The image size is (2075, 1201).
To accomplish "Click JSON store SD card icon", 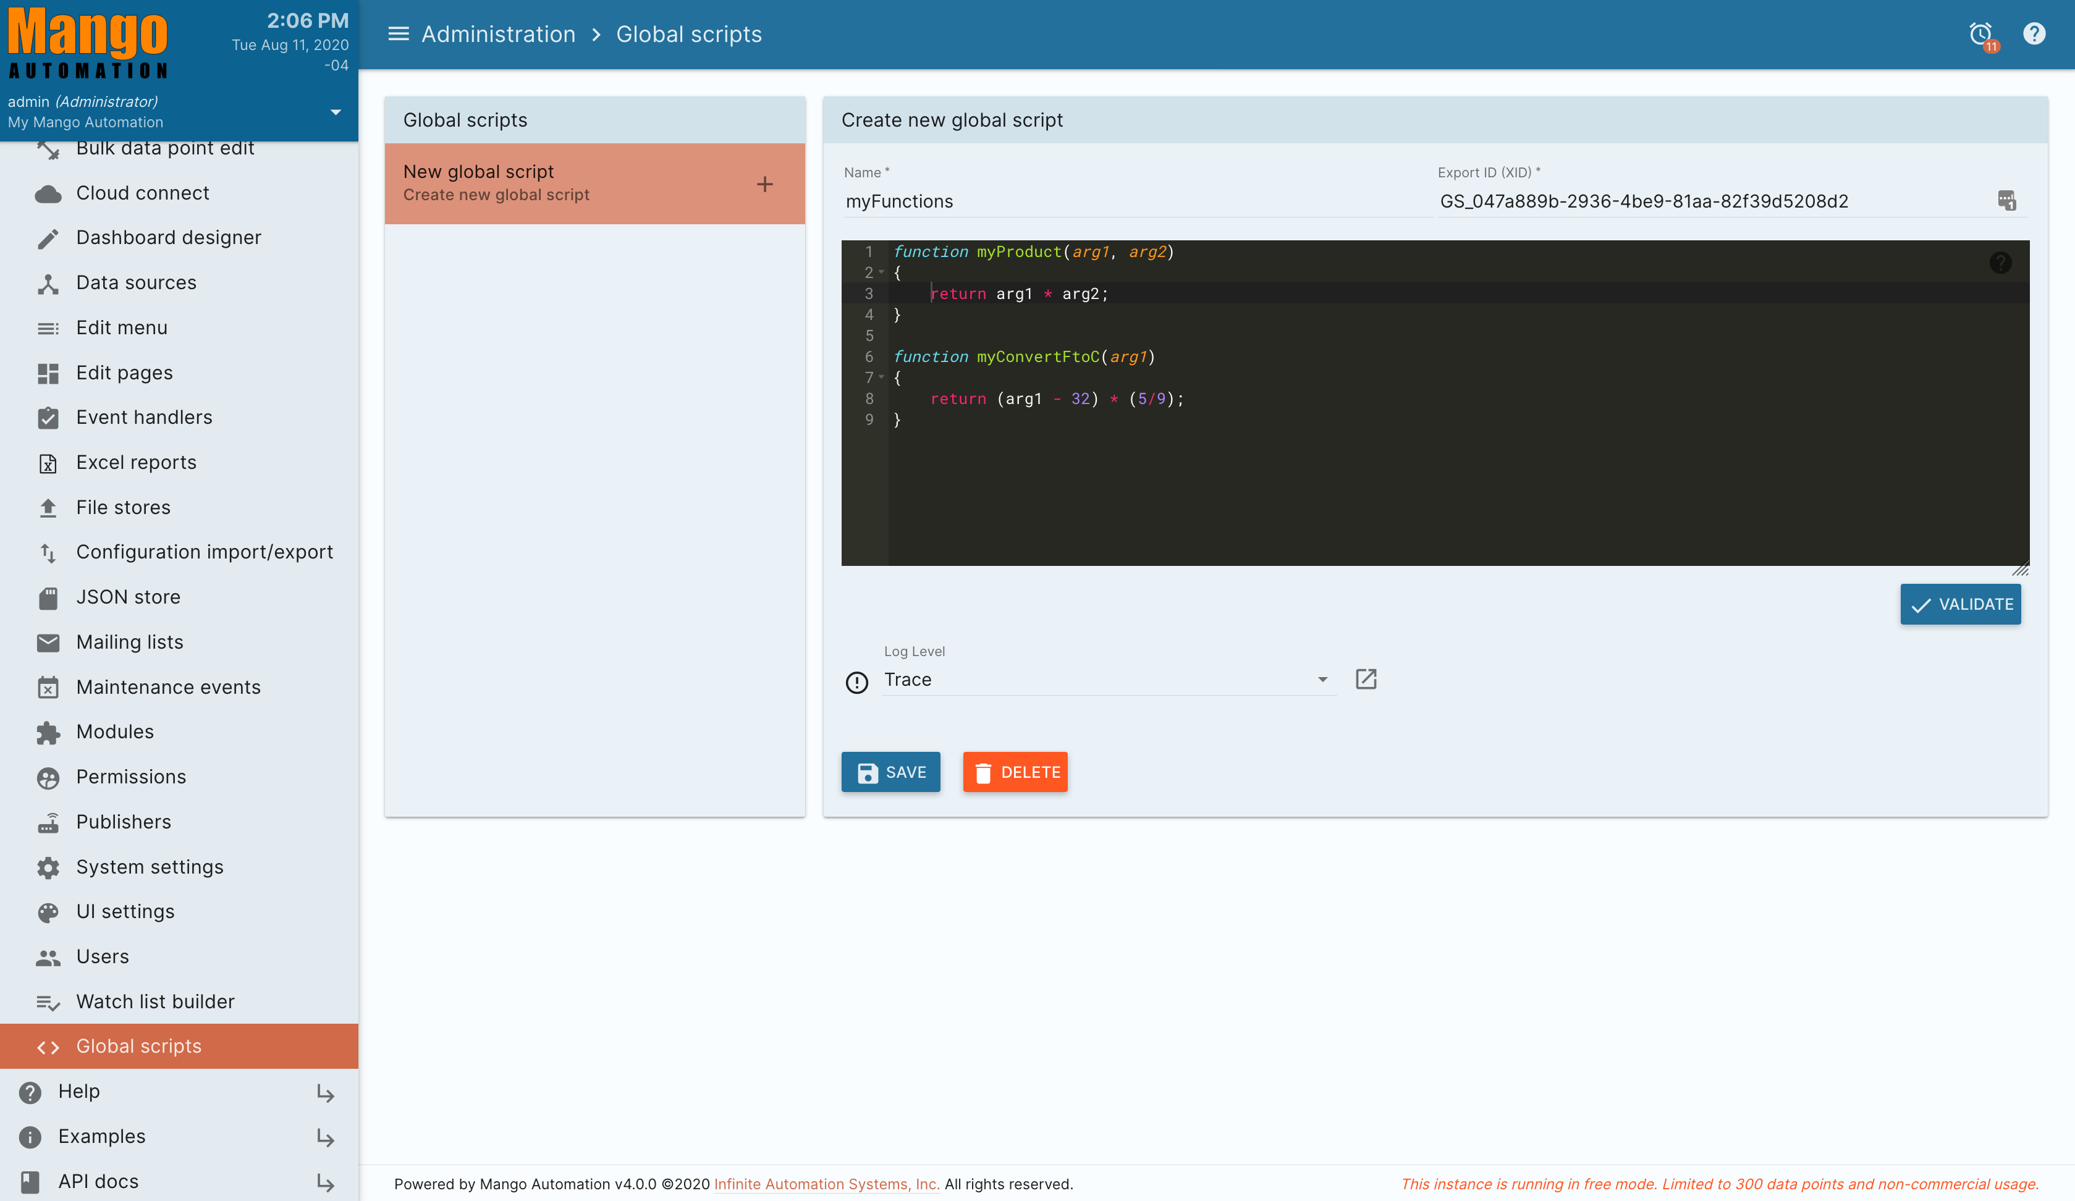I will coord(48,599).
